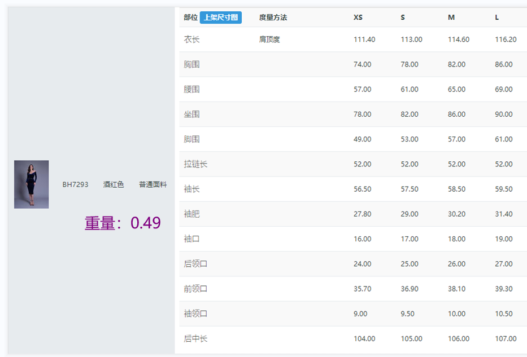Click the 前领口 L value 39.30
Image resolution: width=527 pixels, height=357 pixels.
coord(504,289)
